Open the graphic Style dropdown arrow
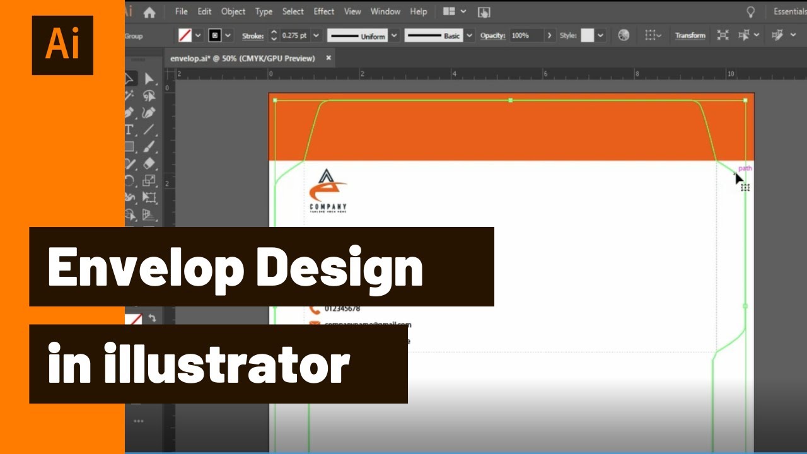 [600, 36]
